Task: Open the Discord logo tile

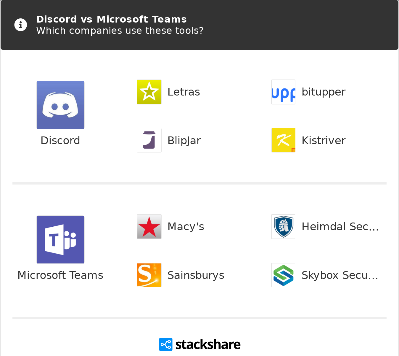Action: pos(60,105)
